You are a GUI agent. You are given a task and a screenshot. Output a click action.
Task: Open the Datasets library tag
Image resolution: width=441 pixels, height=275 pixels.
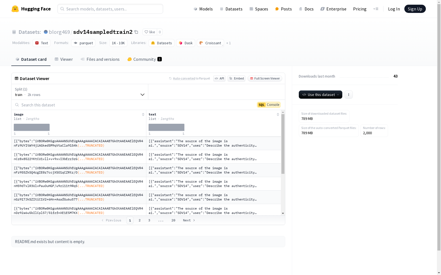[x=162, y=43]
